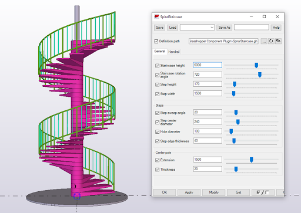Toggle the Step height checkbox
The height and width of the screenshot is (213, 301).
157,84
